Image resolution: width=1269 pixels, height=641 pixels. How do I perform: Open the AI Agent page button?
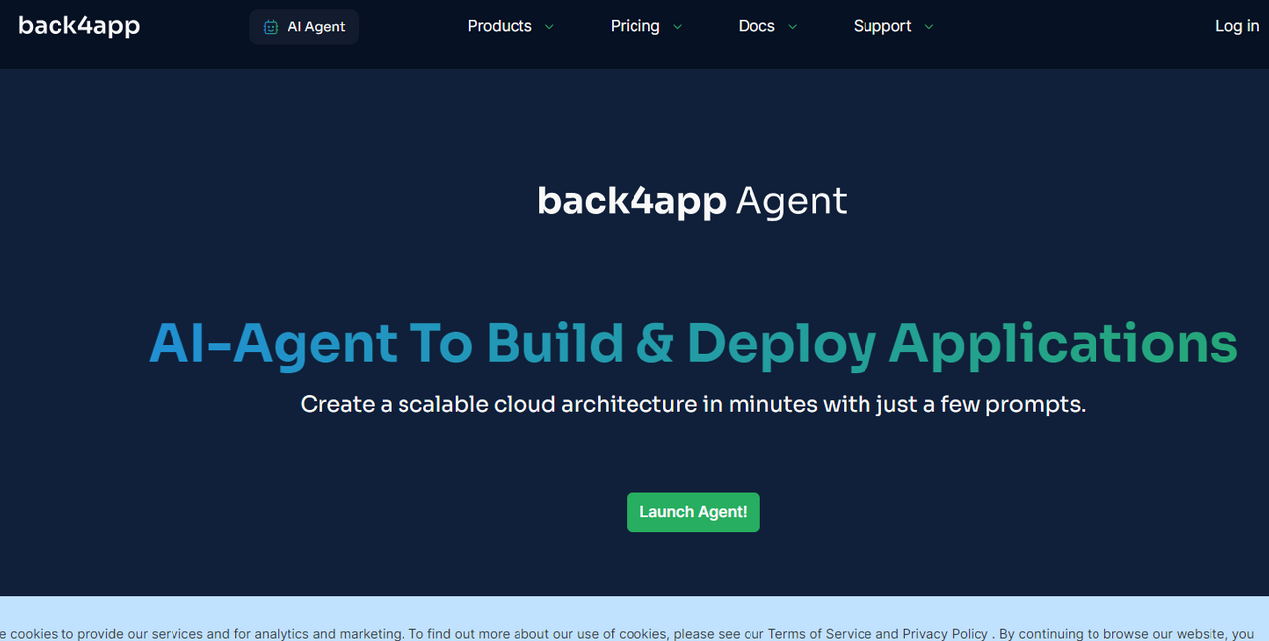(303, 27)
